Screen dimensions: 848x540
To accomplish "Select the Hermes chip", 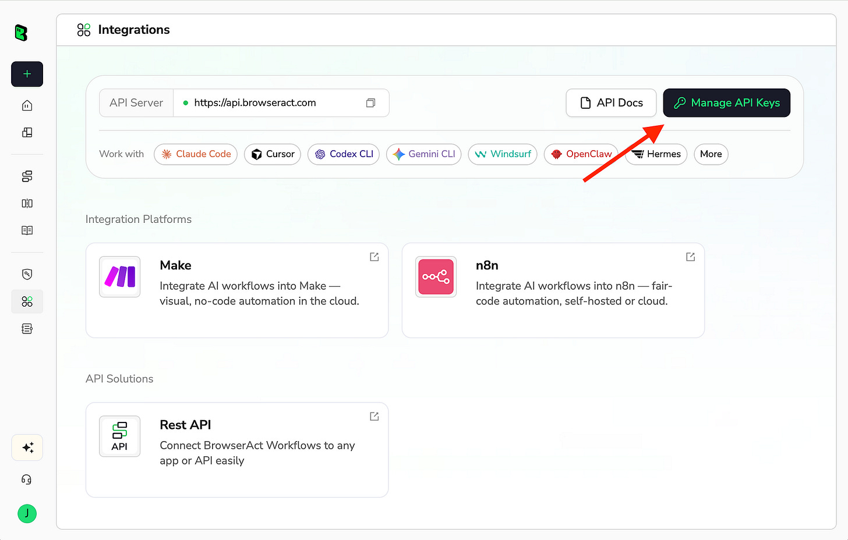I will point(656,154).
